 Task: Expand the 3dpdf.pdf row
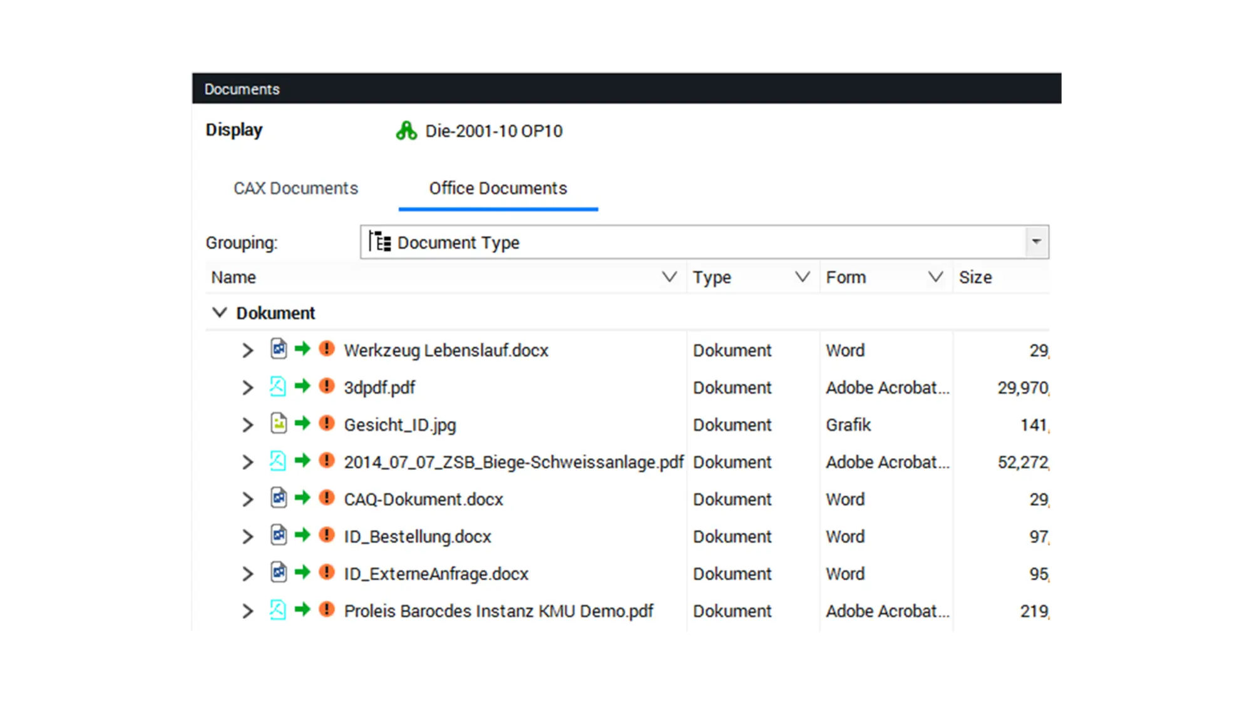click(248, 387)
